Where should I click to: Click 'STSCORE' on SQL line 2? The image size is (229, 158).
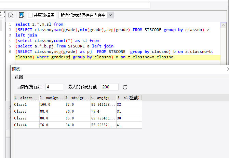pos(153,30)
